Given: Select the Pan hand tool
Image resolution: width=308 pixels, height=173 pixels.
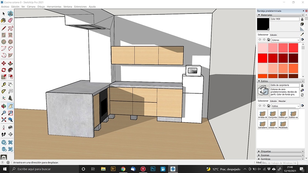Looking at the screenshot, I should pos(10,106).
